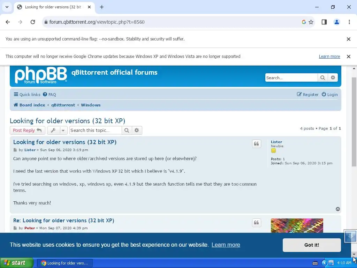357x268 pixels.
Task: Open the Chrome profile icon
Action: pyautogui.click(x=337, y=22)
